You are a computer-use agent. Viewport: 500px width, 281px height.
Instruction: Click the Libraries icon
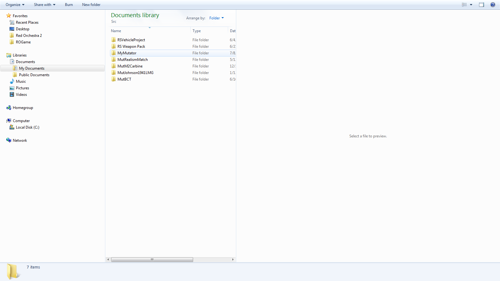(x=9, y=55)
